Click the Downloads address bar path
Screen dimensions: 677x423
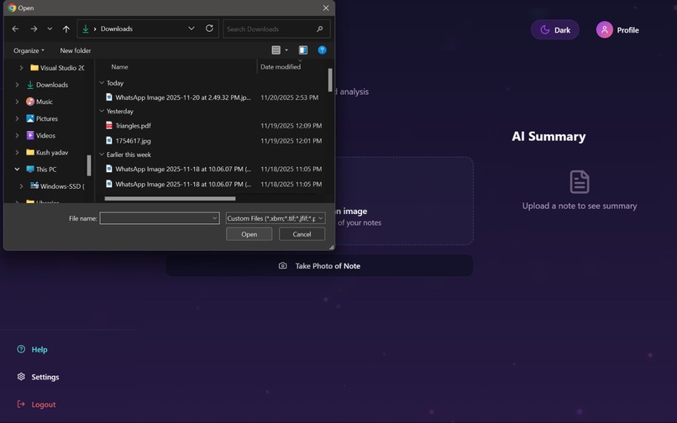[117, 29]
